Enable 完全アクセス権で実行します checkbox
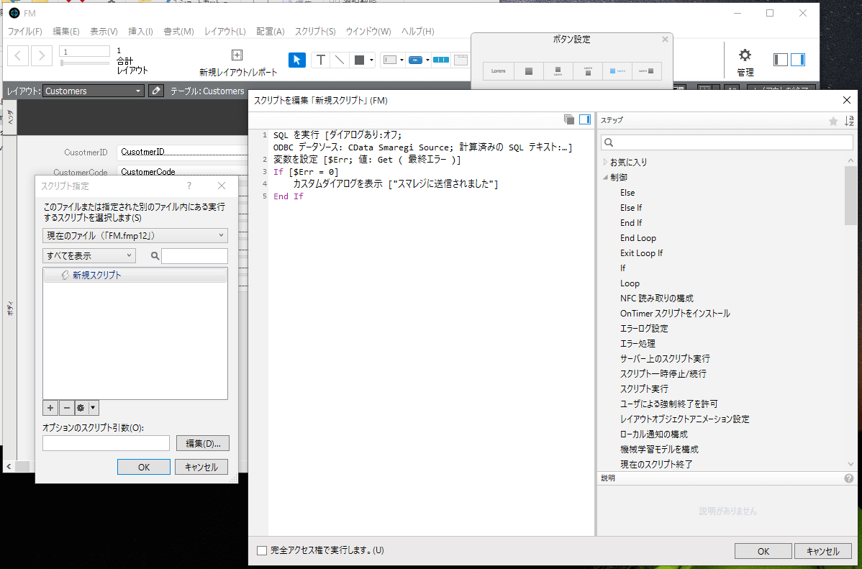This screenshot has width=862, height=569. (x=262, y=550)
